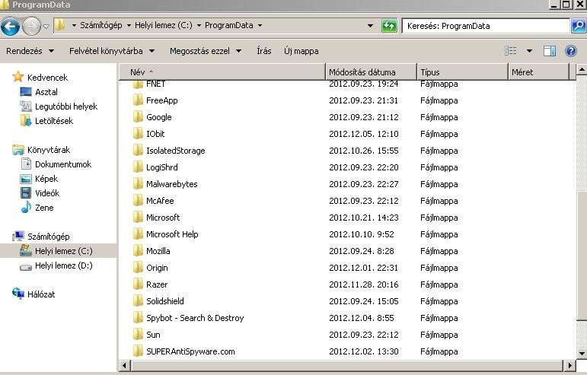This screenshot has height=375, width=587.
Task: Open recent pages dropdown beside Forward arrow
Action: pyautogui.click(x=46, y=27)
